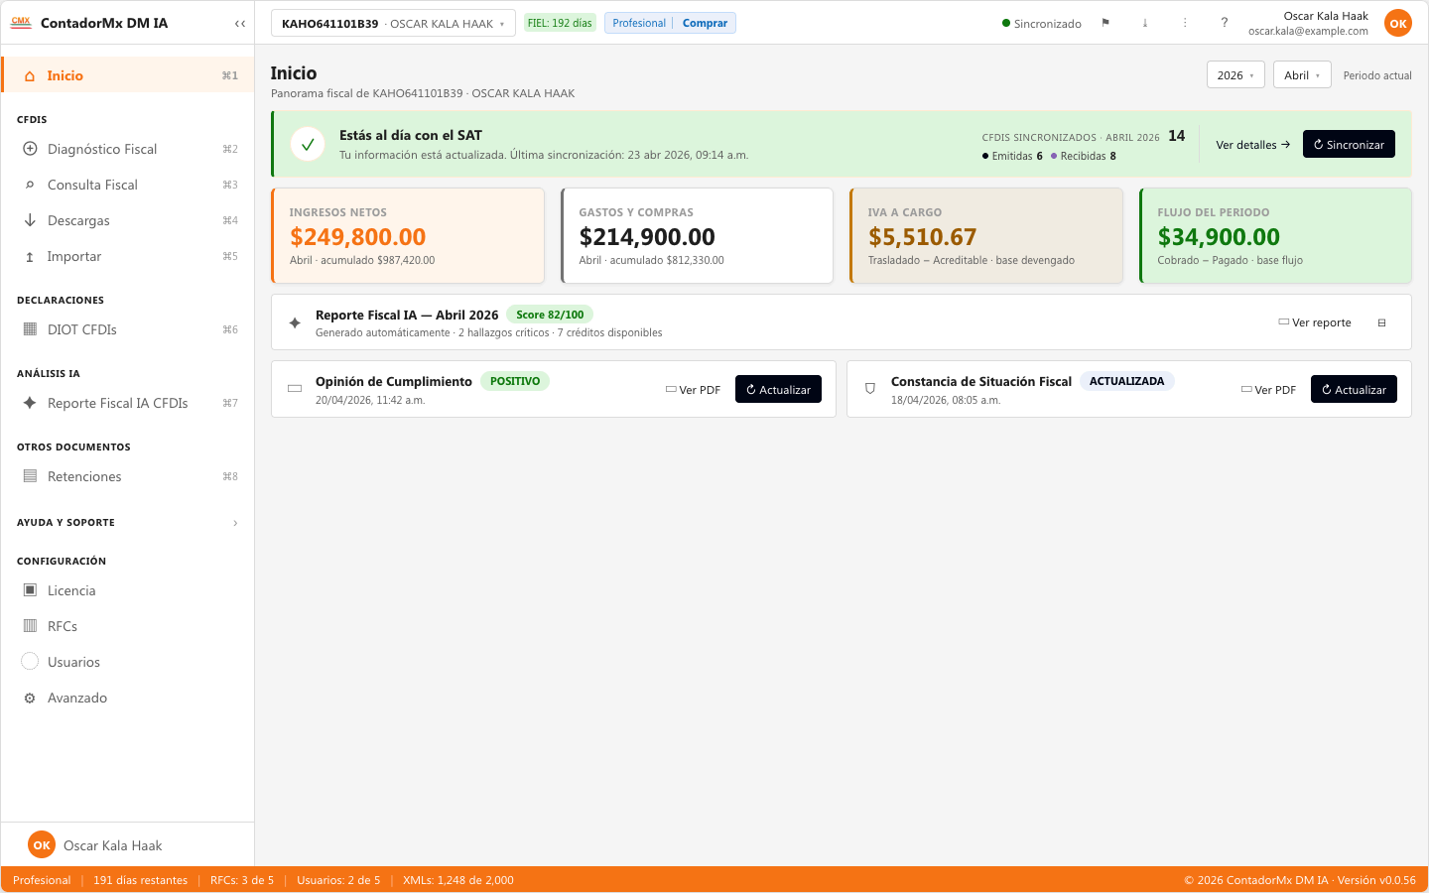Click the Comprar link
This screenshot has width=1429, height=893.
click(705, 23)
